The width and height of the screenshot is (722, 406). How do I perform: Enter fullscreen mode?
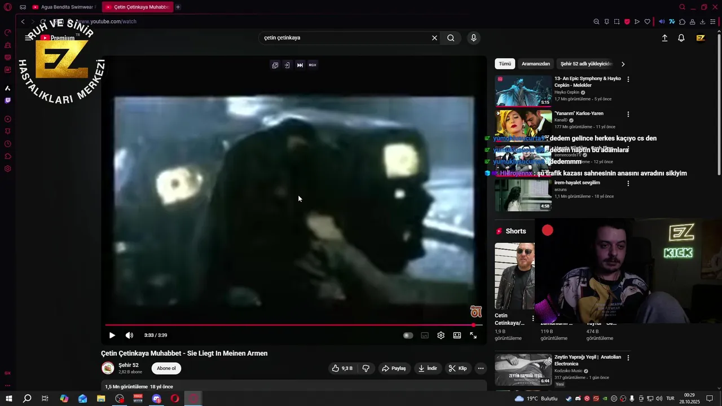pyautogui.click(x=473, y=335)
